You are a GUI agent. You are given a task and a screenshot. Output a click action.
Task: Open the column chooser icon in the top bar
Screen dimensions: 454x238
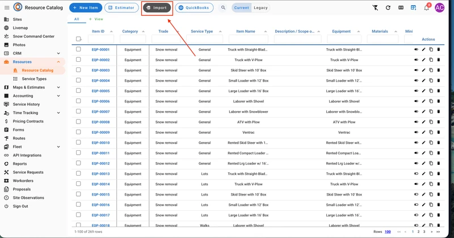click(x=401, y=8)
